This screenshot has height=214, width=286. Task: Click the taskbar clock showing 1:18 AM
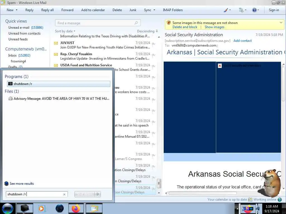[x=272, y=208]
